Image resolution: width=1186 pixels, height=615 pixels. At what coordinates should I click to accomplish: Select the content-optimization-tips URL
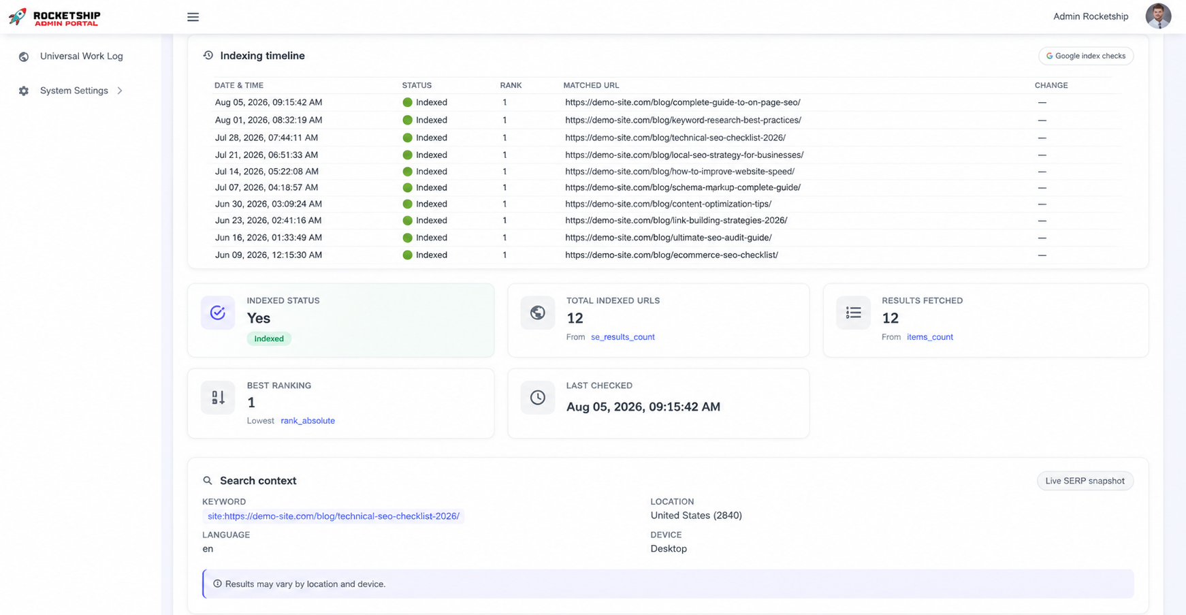(x=668, y=204)
